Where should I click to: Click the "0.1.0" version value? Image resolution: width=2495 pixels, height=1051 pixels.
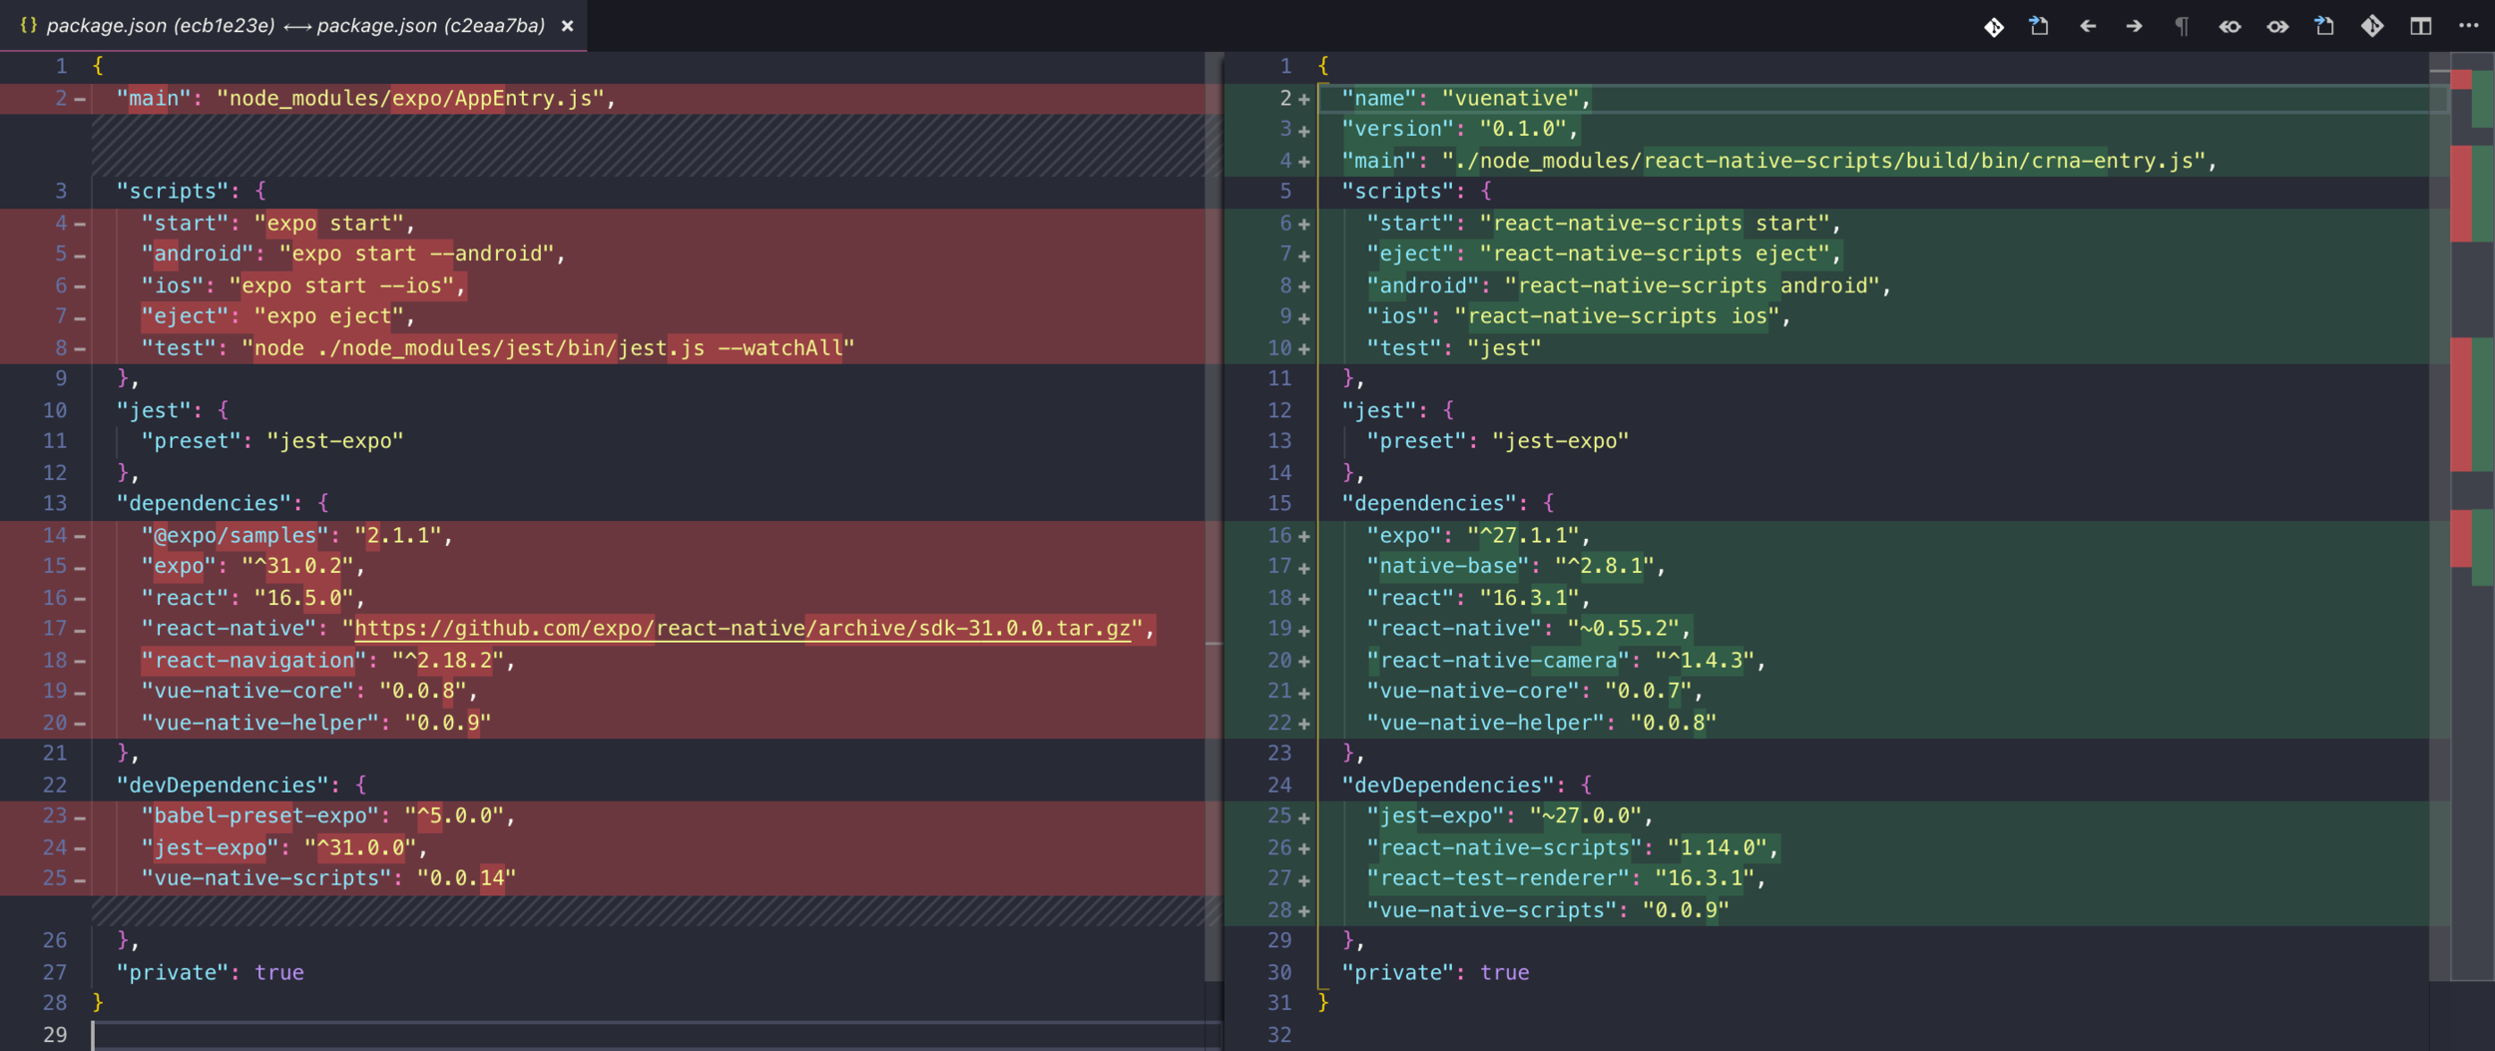(x=1523, y=129)
